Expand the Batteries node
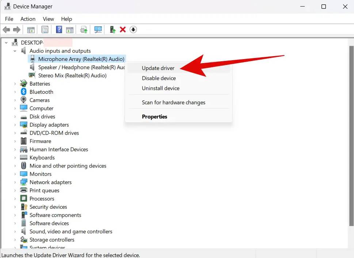This screenshot has width=354, height=258. pos(15,84)
